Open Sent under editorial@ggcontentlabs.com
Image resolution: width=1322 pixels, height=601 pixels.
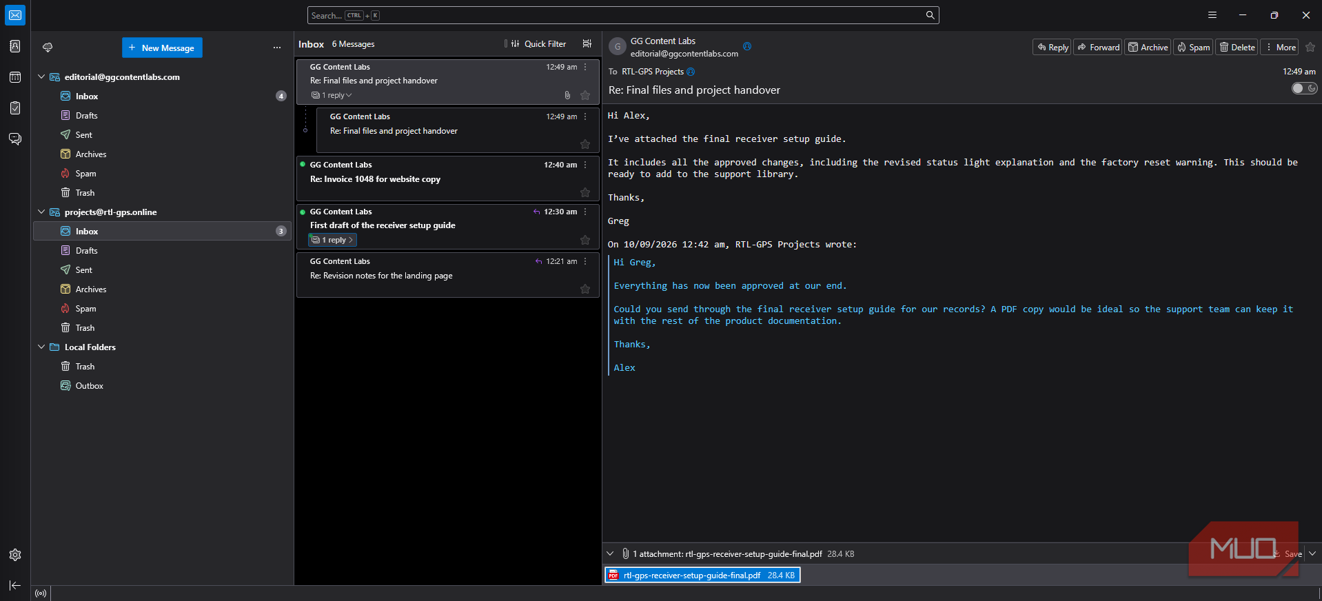(161, 135)
